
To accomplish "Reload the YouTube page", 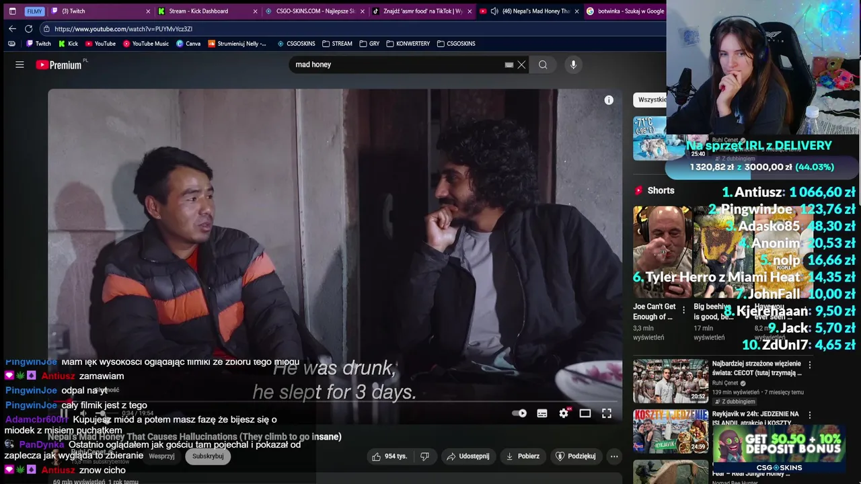I will point(28,29).
